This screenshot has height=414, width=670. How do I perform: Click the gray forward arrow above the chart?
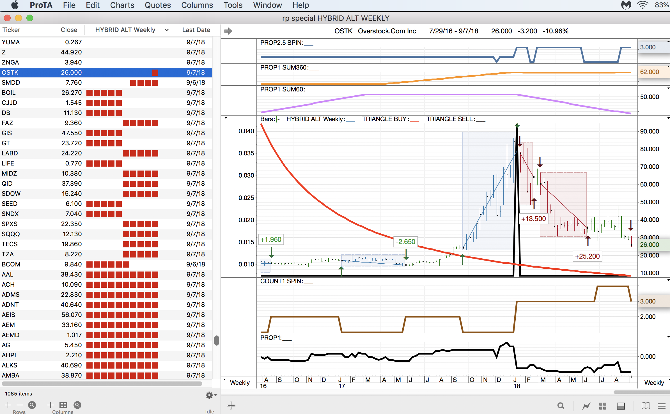click(228, 31)
